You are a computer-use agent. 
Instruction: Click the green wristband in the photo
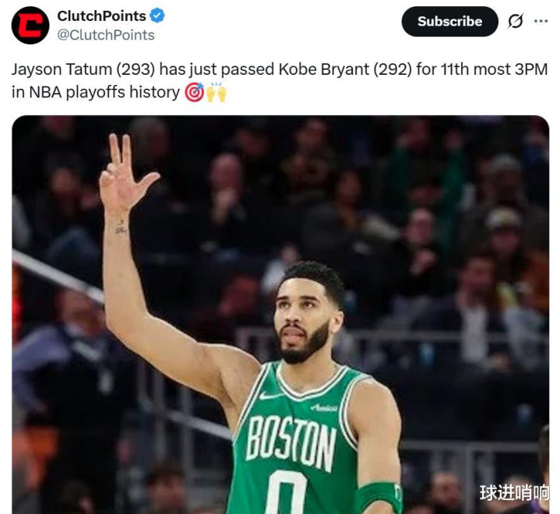[379, 498]
